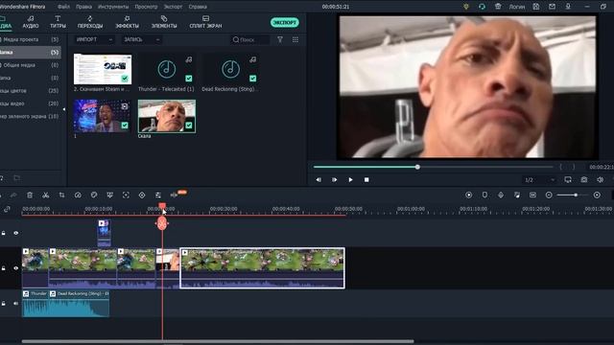Viewport: 614px width, 345px height.
Task: Click the audio tool with New badge
Action: [175, 195]
